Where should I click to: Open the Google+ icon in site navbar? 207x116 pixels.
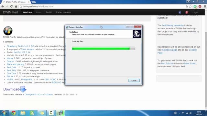[x=187, y=12]
